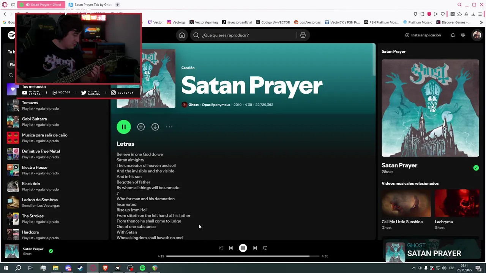Image resolution: width=486 pixels, height=273 pixels.
Task: Open Vector Twitch bookmark
Action: pos(155,22)
